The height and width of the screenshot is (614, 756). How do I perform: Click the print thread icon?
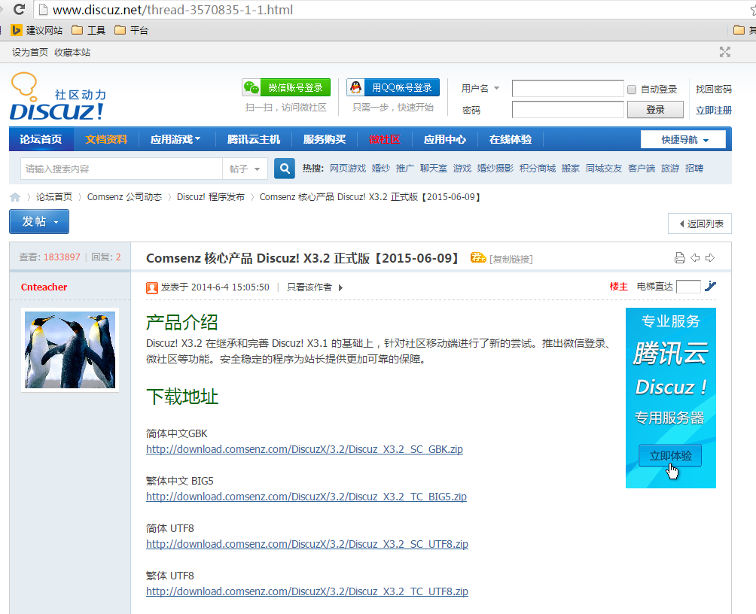[679, 258]
